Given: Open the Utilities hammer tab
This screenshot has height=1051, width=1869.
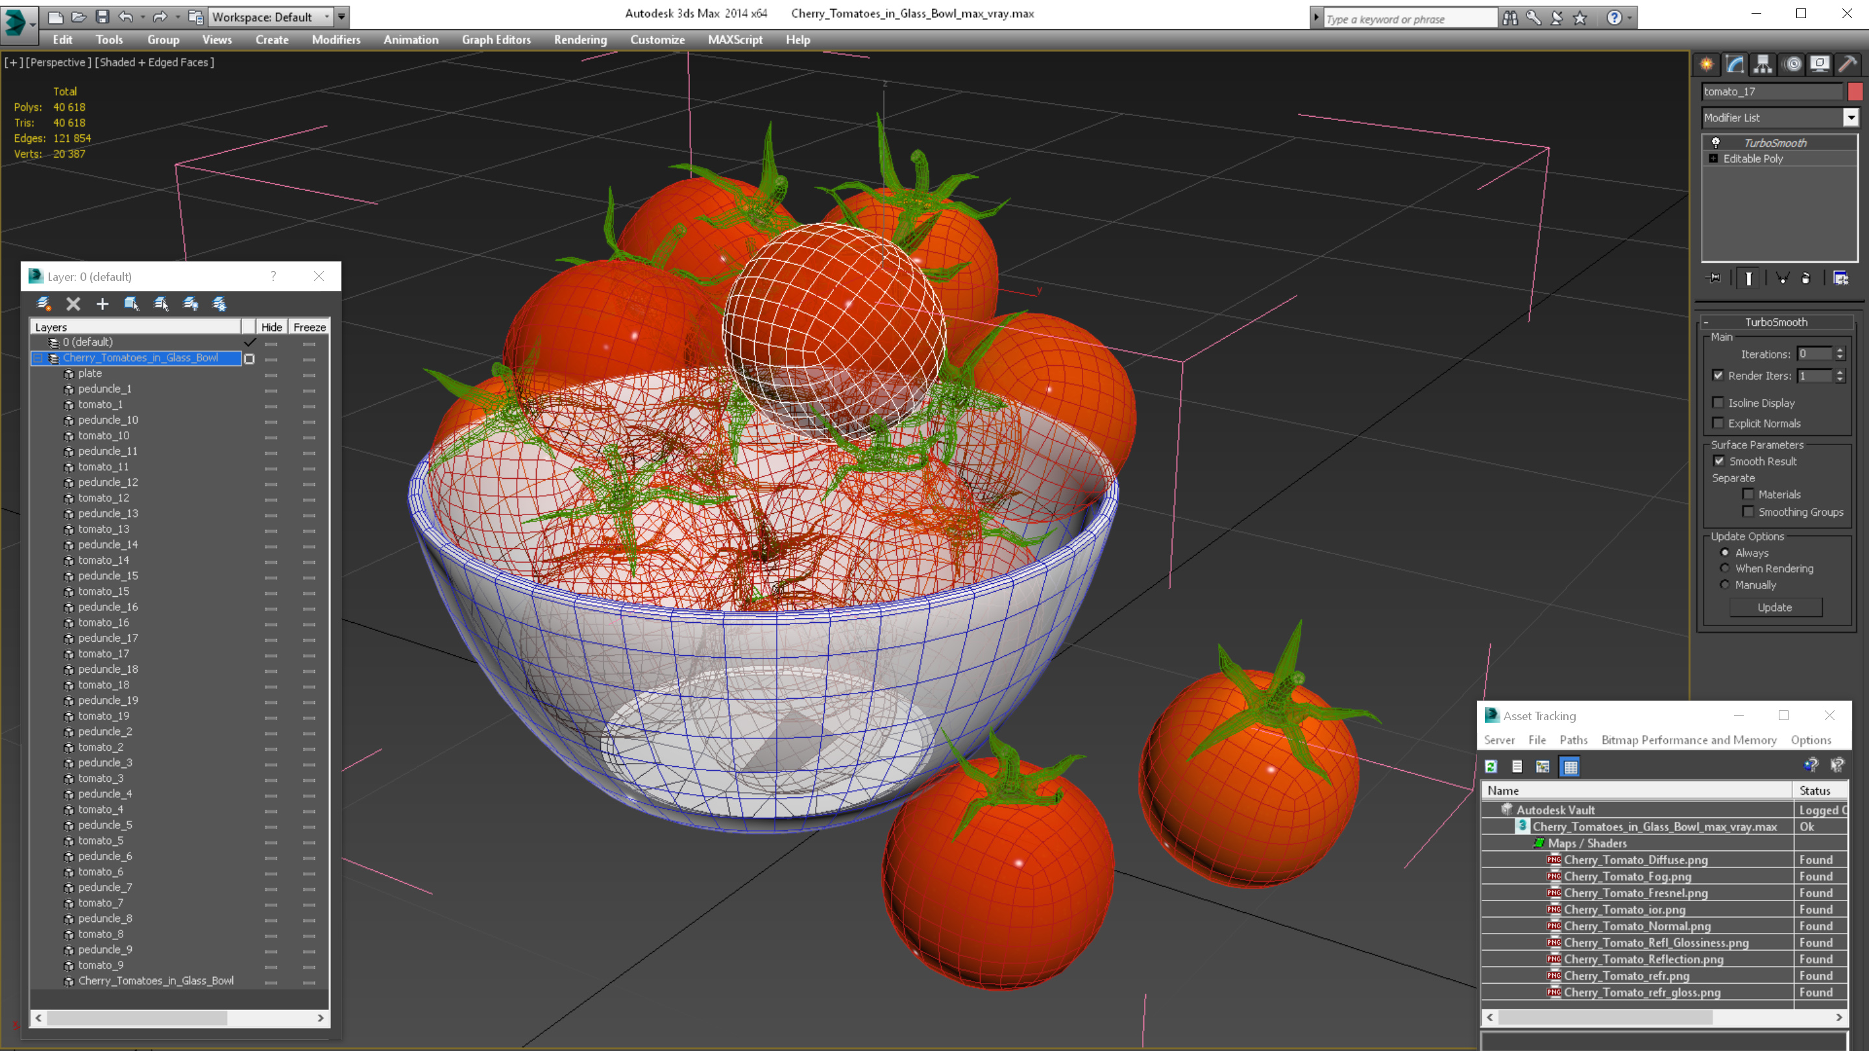Looking at the screenshot, I should coord(1847,65).
